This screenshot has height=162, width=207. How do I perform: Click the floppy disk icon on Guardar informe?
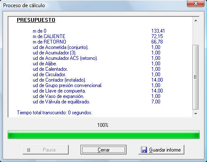click(144, 150)
